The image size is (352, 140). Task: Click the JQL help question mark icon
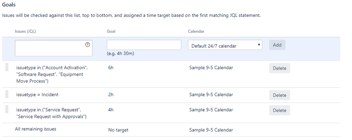coord(87,45)
